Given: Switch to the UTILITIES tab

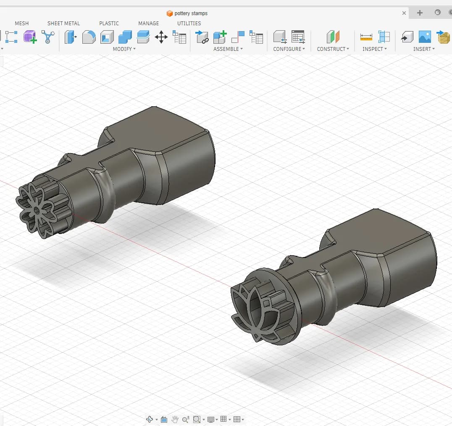Looking at the screenshot, I should coord(189,24).
